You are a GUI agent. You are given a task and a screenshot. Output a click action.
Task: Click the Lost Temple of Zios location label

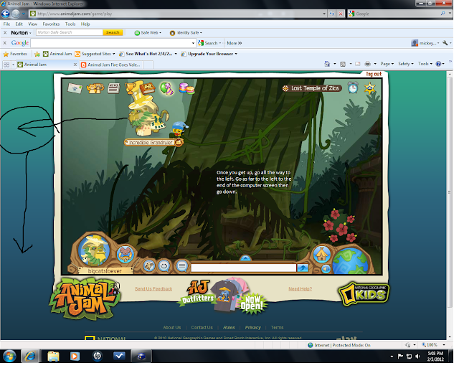(312, 88)
